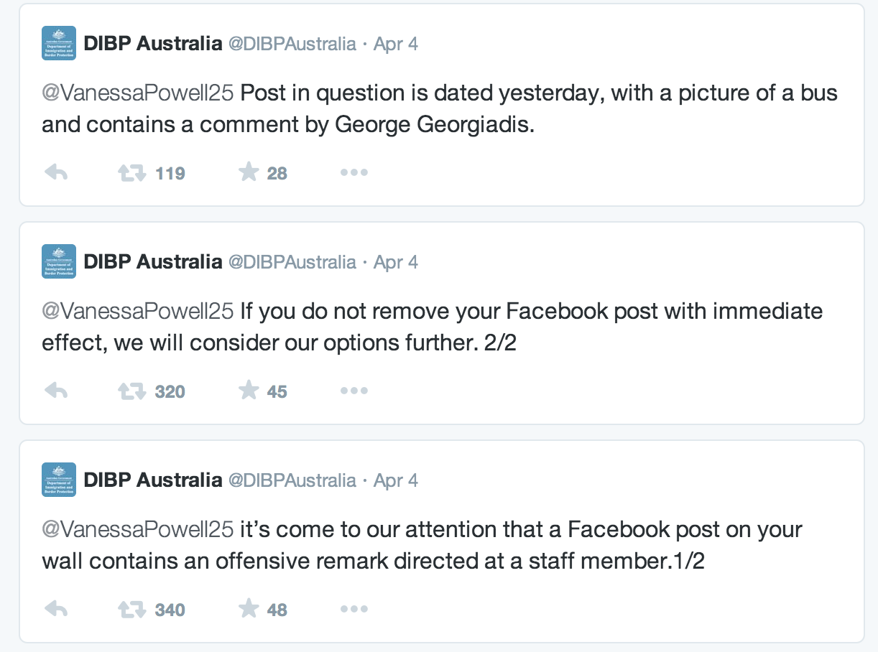This screenshot has width=878, height=652.
Task: Click DIBP Australia's name on the middle tweet
Action: point(152,261)
